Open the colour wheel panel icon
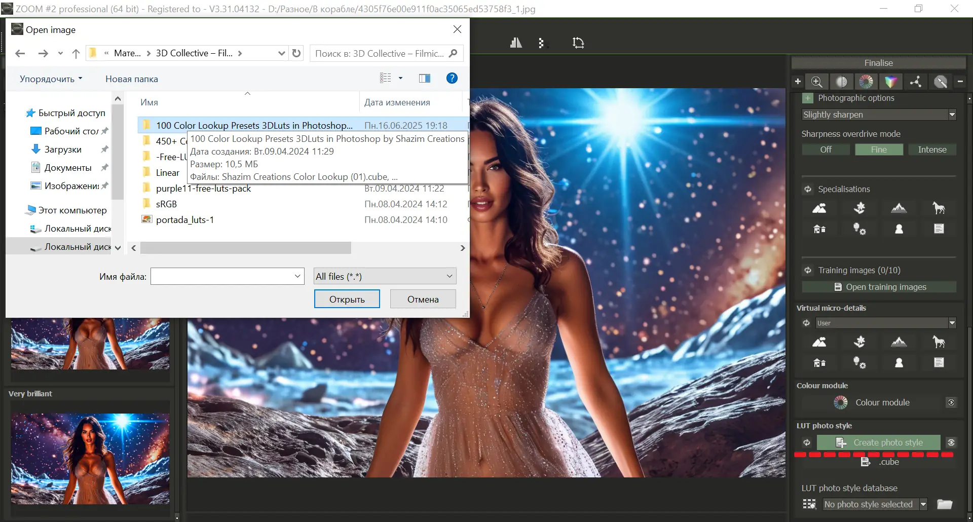Image resolution: width=973 pixels, height=522 pixels. pos(867,82)
